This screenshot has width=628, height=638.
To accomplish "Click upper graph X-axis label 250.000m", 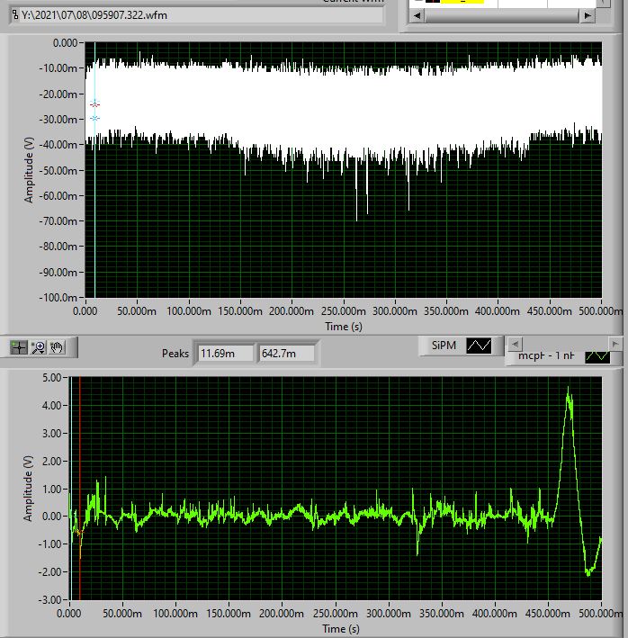I will click(x=344, y=311).
